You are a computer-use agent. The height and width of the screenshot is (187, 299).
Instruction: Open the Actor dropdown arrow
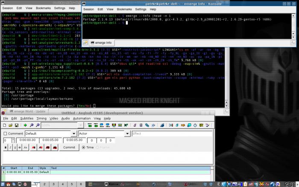pyautogui.click(x=127, y=134)
